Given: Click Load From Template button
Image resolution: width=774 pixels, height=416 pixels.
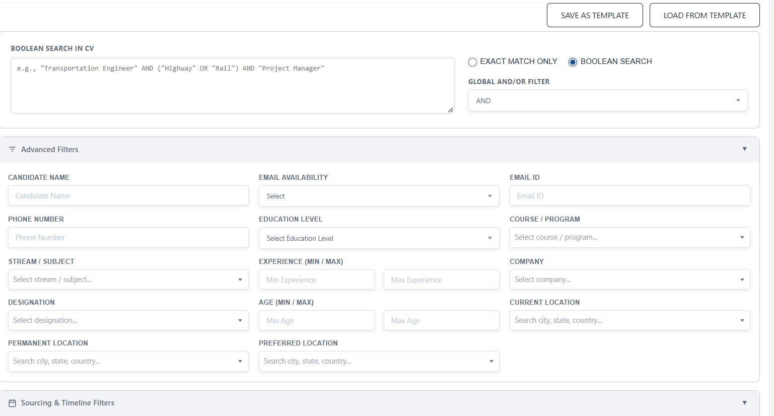Looking at the screenshot, I should tap(705, 15).
